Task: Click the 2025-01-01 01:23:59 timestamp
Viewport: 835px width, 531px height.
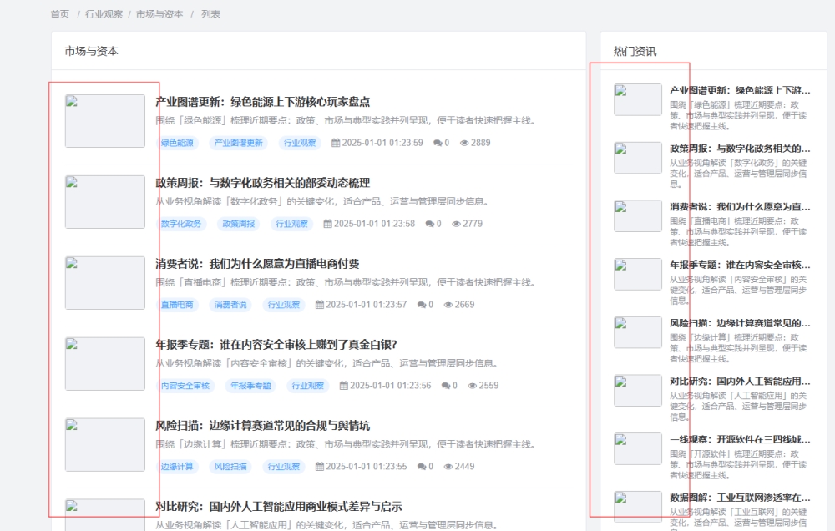Action: (x=382, y=143)
